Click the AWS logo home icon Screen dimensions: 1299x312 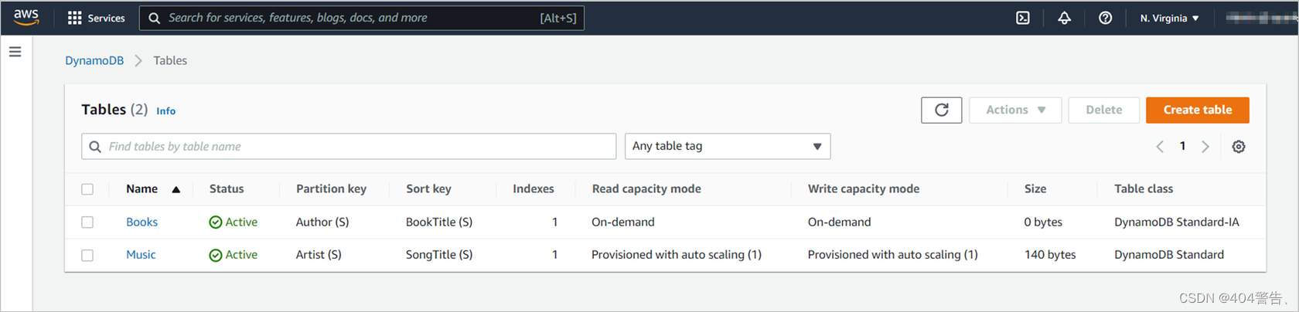click(x=26, y=17)
